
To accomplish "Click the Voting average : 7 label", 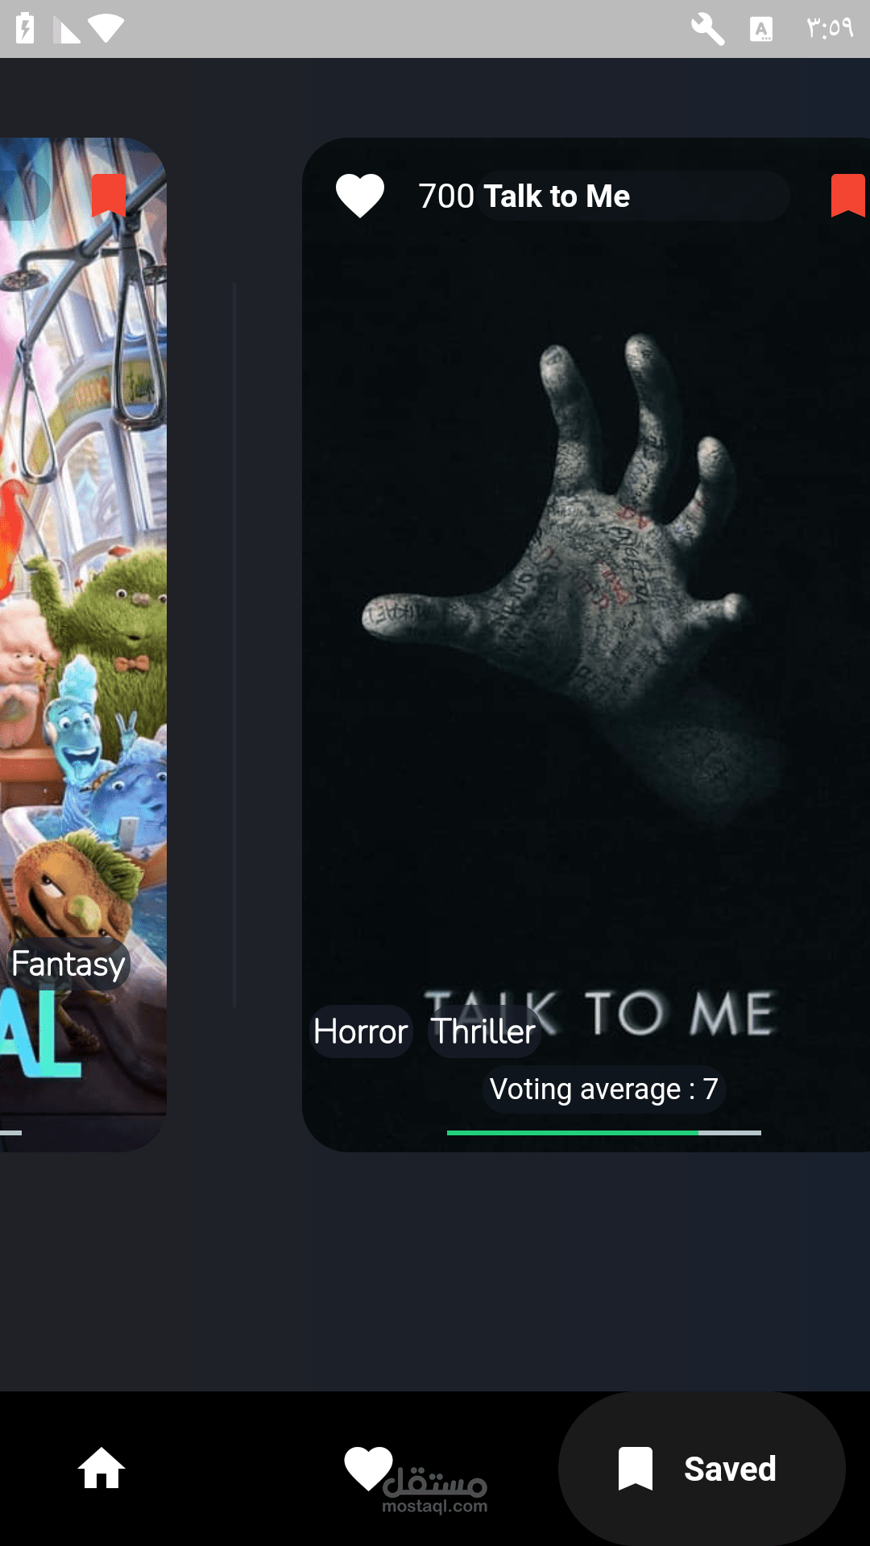I will 604,1089.
